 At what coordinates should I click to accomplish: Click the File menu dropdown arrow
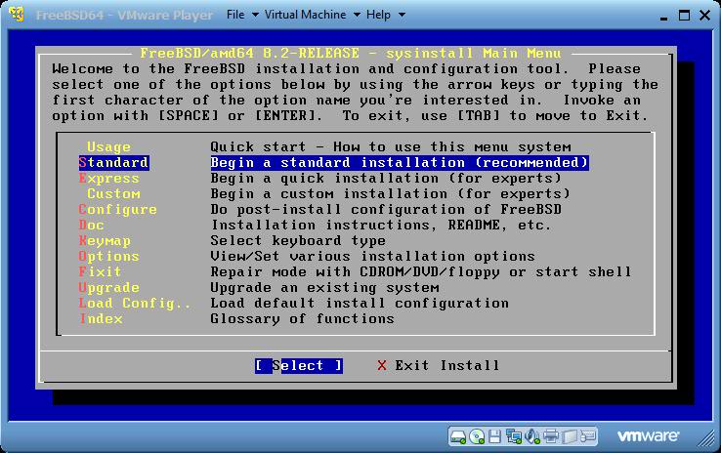[255, 16]
